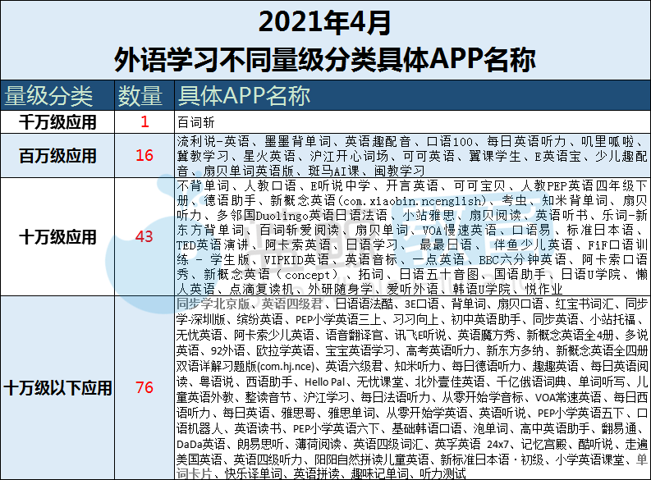The height and width of the screenshot is (480, 651).
Task: Click the text 'DaDa英语' in bottom list
Action: (200, 445)
